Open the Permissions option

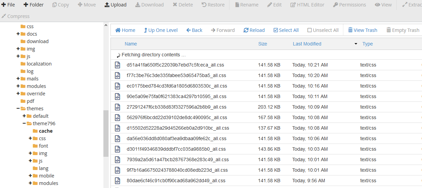349,5
